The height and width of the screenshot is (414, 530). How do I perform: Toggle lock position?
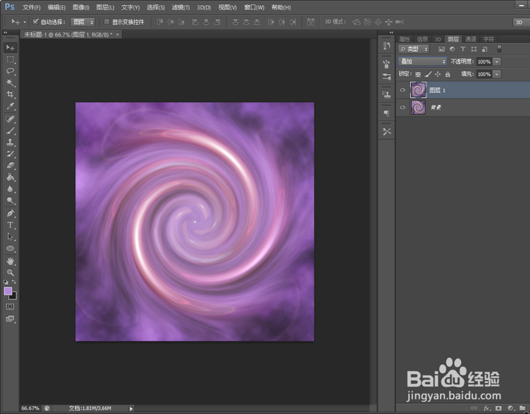(438, 74)
